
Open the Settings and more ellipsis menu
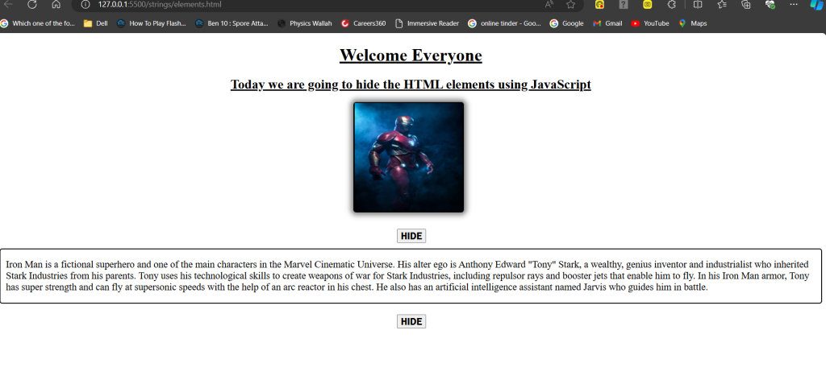coord(794,4)
